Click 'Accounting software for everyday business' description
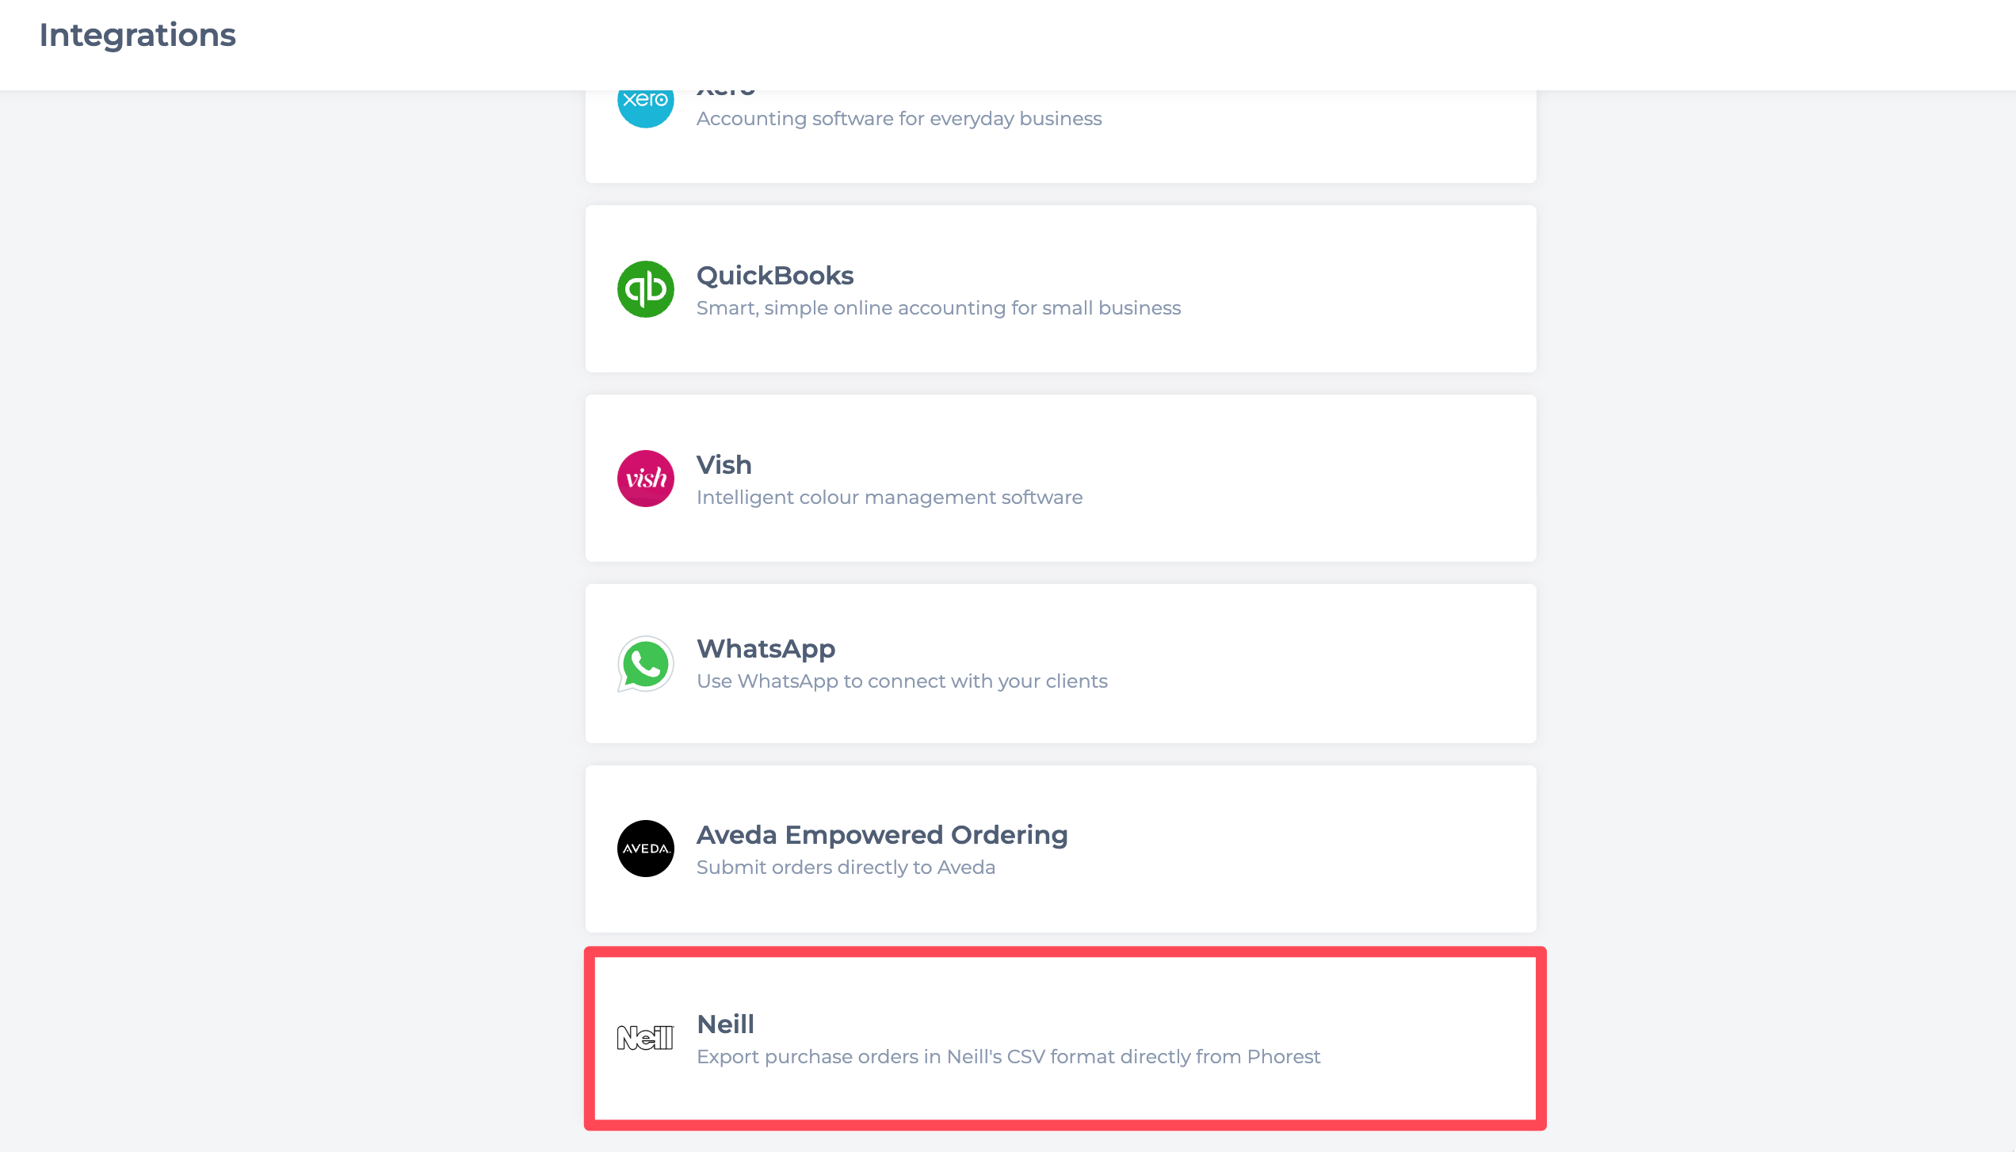The image size is (2016, 1152). click(899, 119)
